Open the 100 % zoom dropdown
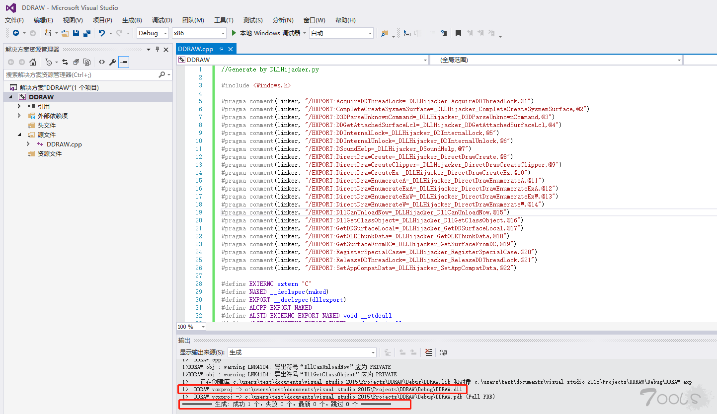 191,327
